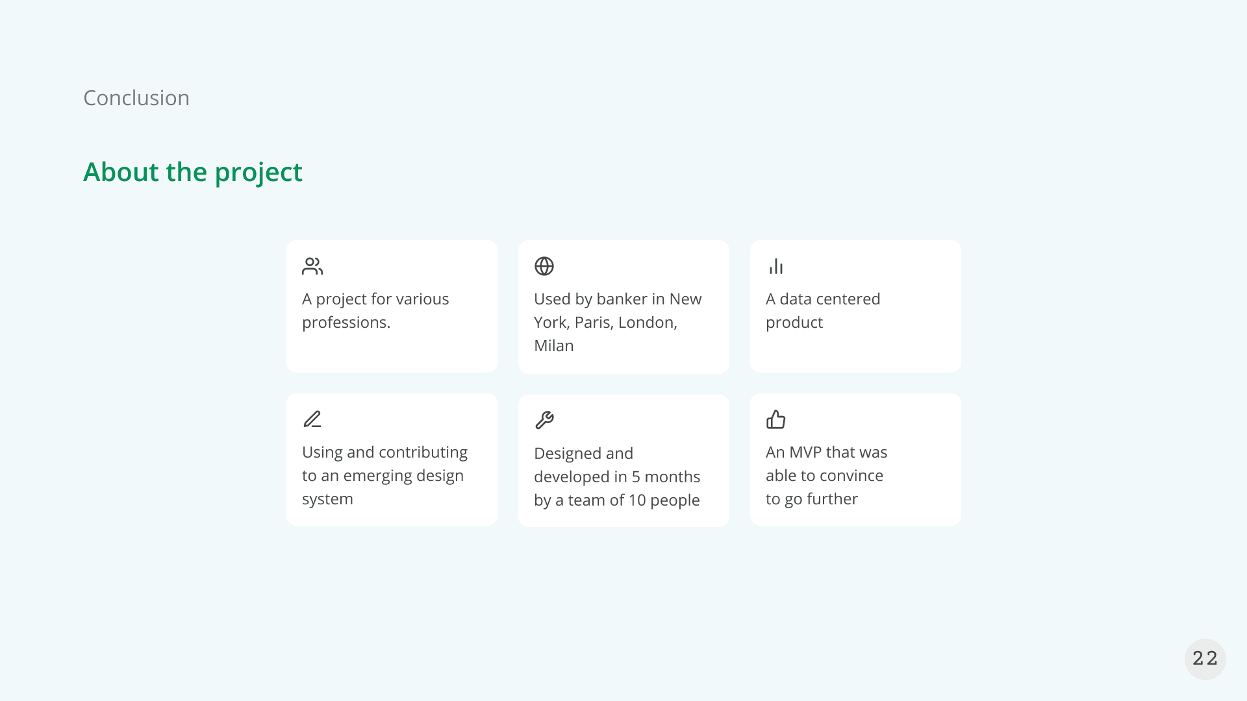This screenshot has height=701, width=1247.
Task: Click the word 'system' in design card
Action: click(x=327, y=500)
